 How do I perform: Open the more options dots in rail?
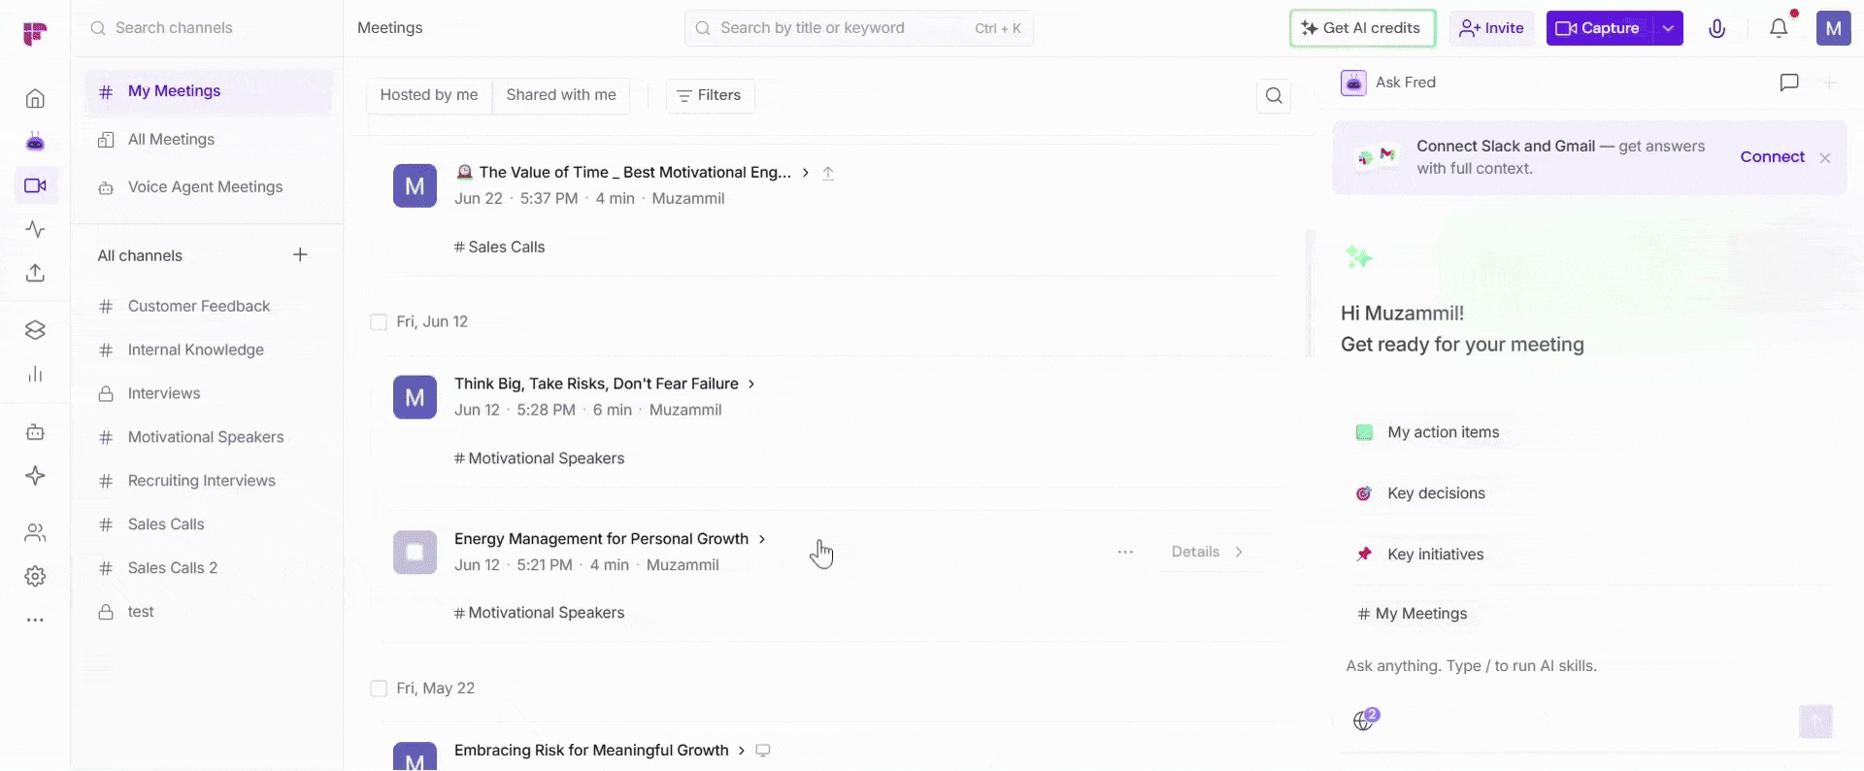(35, 620)
